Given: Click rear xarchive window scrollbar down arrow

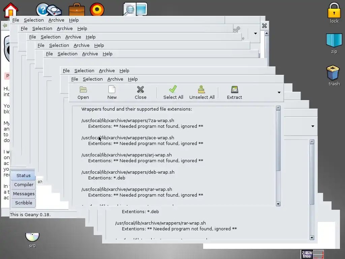Looking at the screenshot, I should point(312,238).
